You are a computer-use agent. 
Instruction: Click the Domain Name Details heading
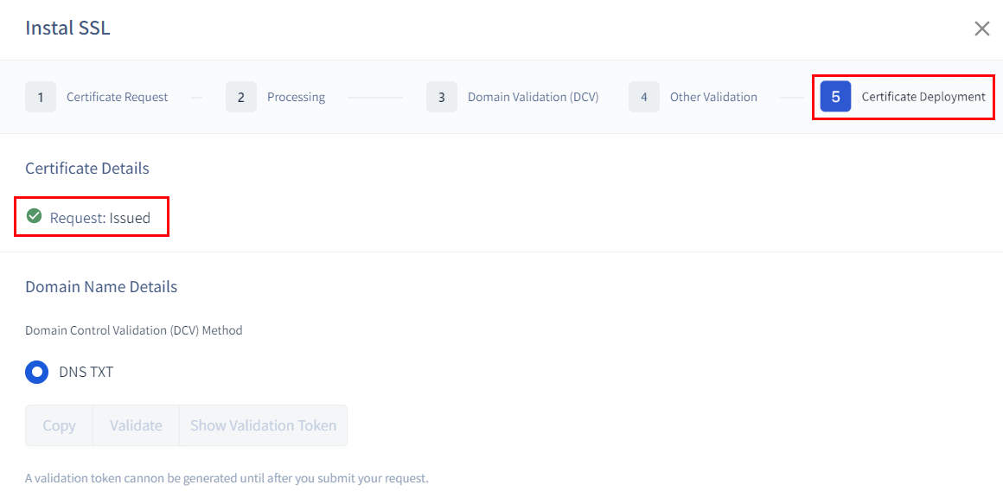click(x=101, y=287)
